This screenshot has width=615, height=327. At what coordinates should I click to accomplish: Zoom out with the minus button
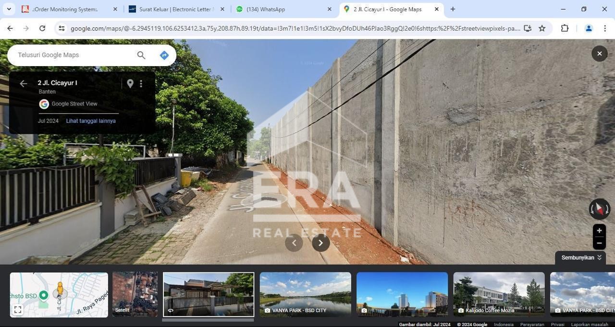pyautogui.click(x=599, y=243)
